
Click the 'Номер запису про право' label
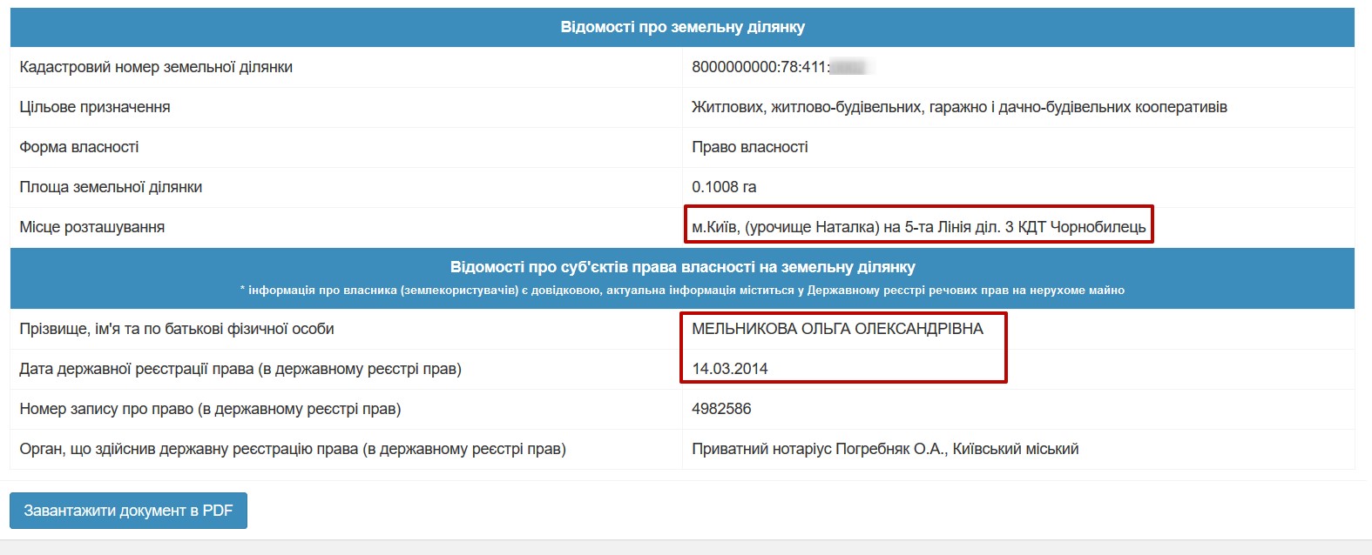210,409
